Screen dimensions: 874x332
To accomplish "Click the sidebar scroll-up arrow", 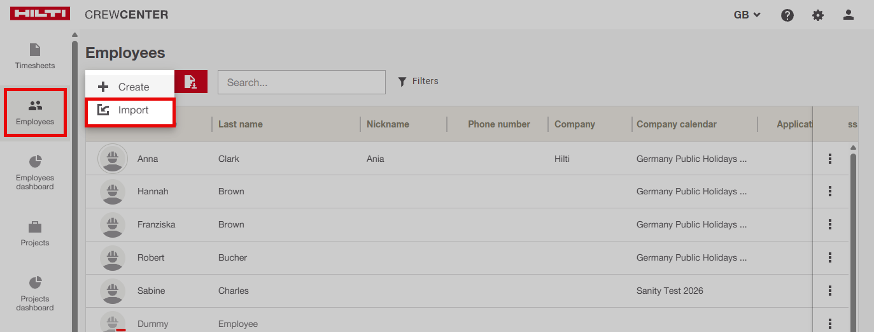I will pos(74,34).
